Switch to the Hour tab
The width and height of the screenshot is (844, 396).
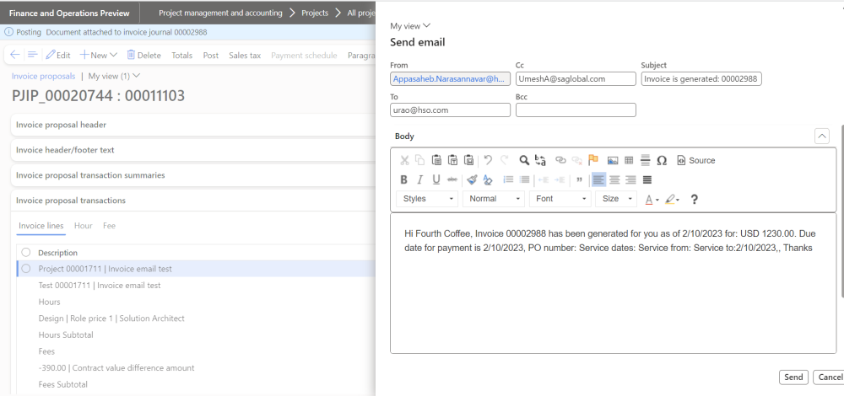pos(84,226)
